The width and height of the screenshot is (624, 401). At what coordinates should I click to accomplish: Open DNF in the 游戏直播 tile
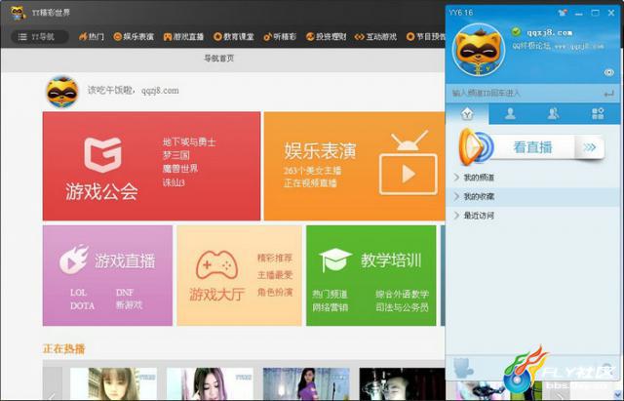(x=125, y=293)
